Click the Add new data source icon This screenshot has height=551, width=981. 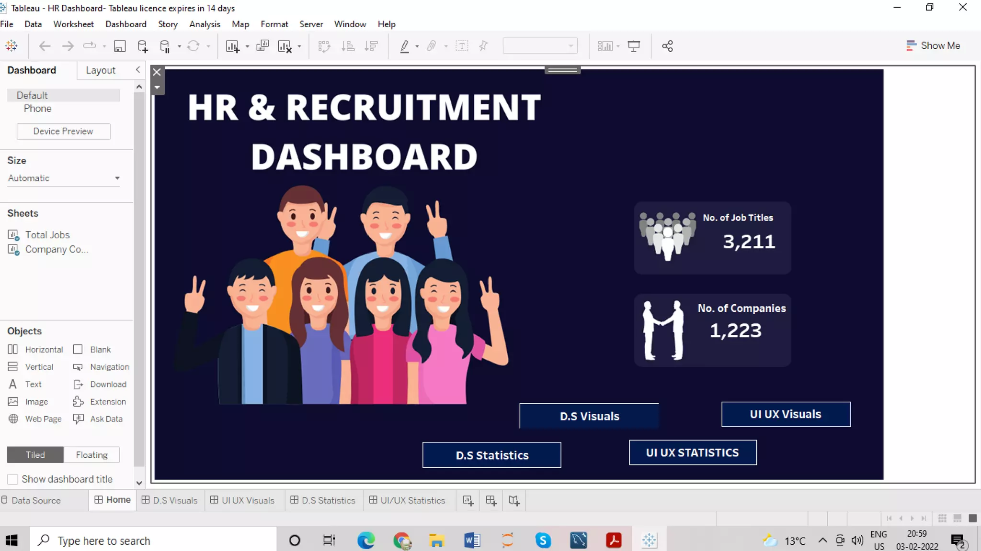point(142,46)
